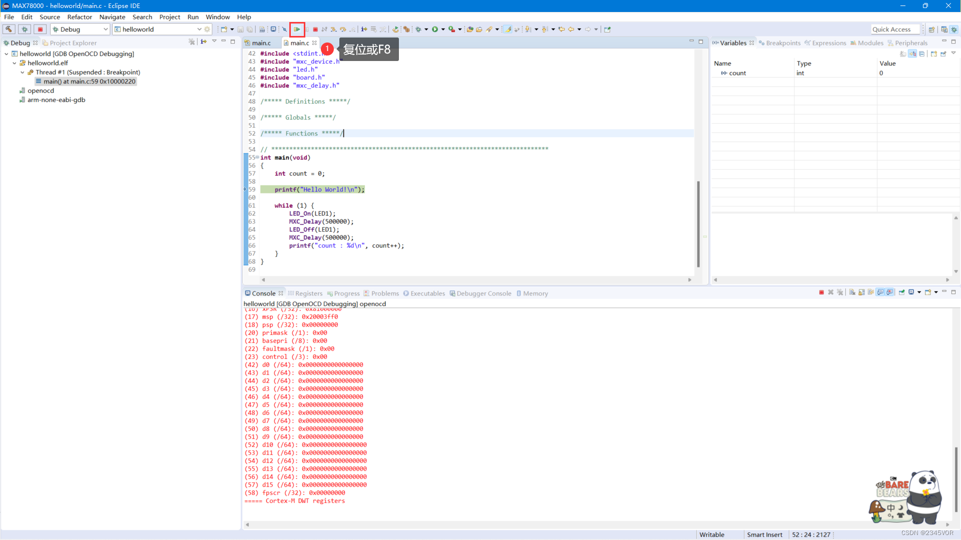Click Display Selected Console icon
The height and width of the screenshot is (540, 961).
click(911, 292)
